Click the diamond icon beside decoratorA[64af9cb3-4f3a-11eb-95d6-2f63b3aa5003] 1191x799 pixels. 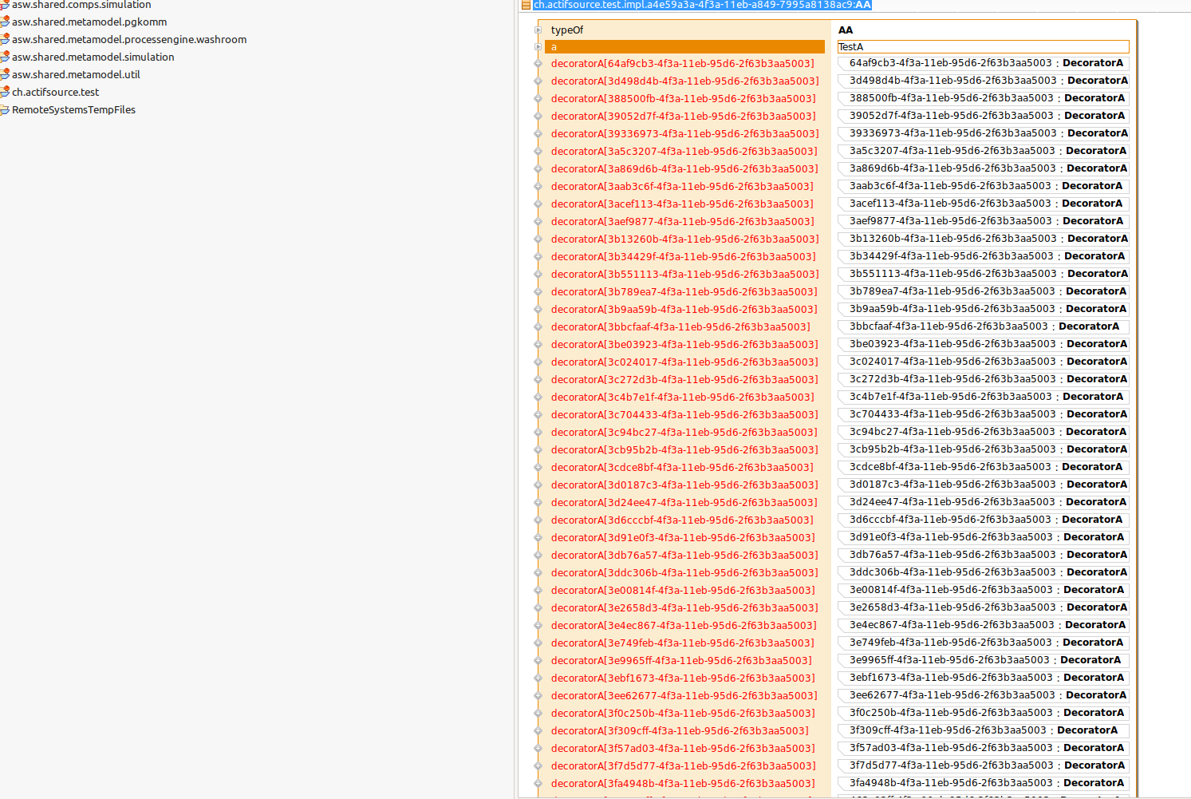point(539,63)
